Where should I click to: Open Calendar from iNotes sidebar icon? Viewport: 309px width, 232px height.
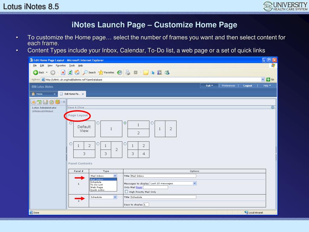click(39, 102)
